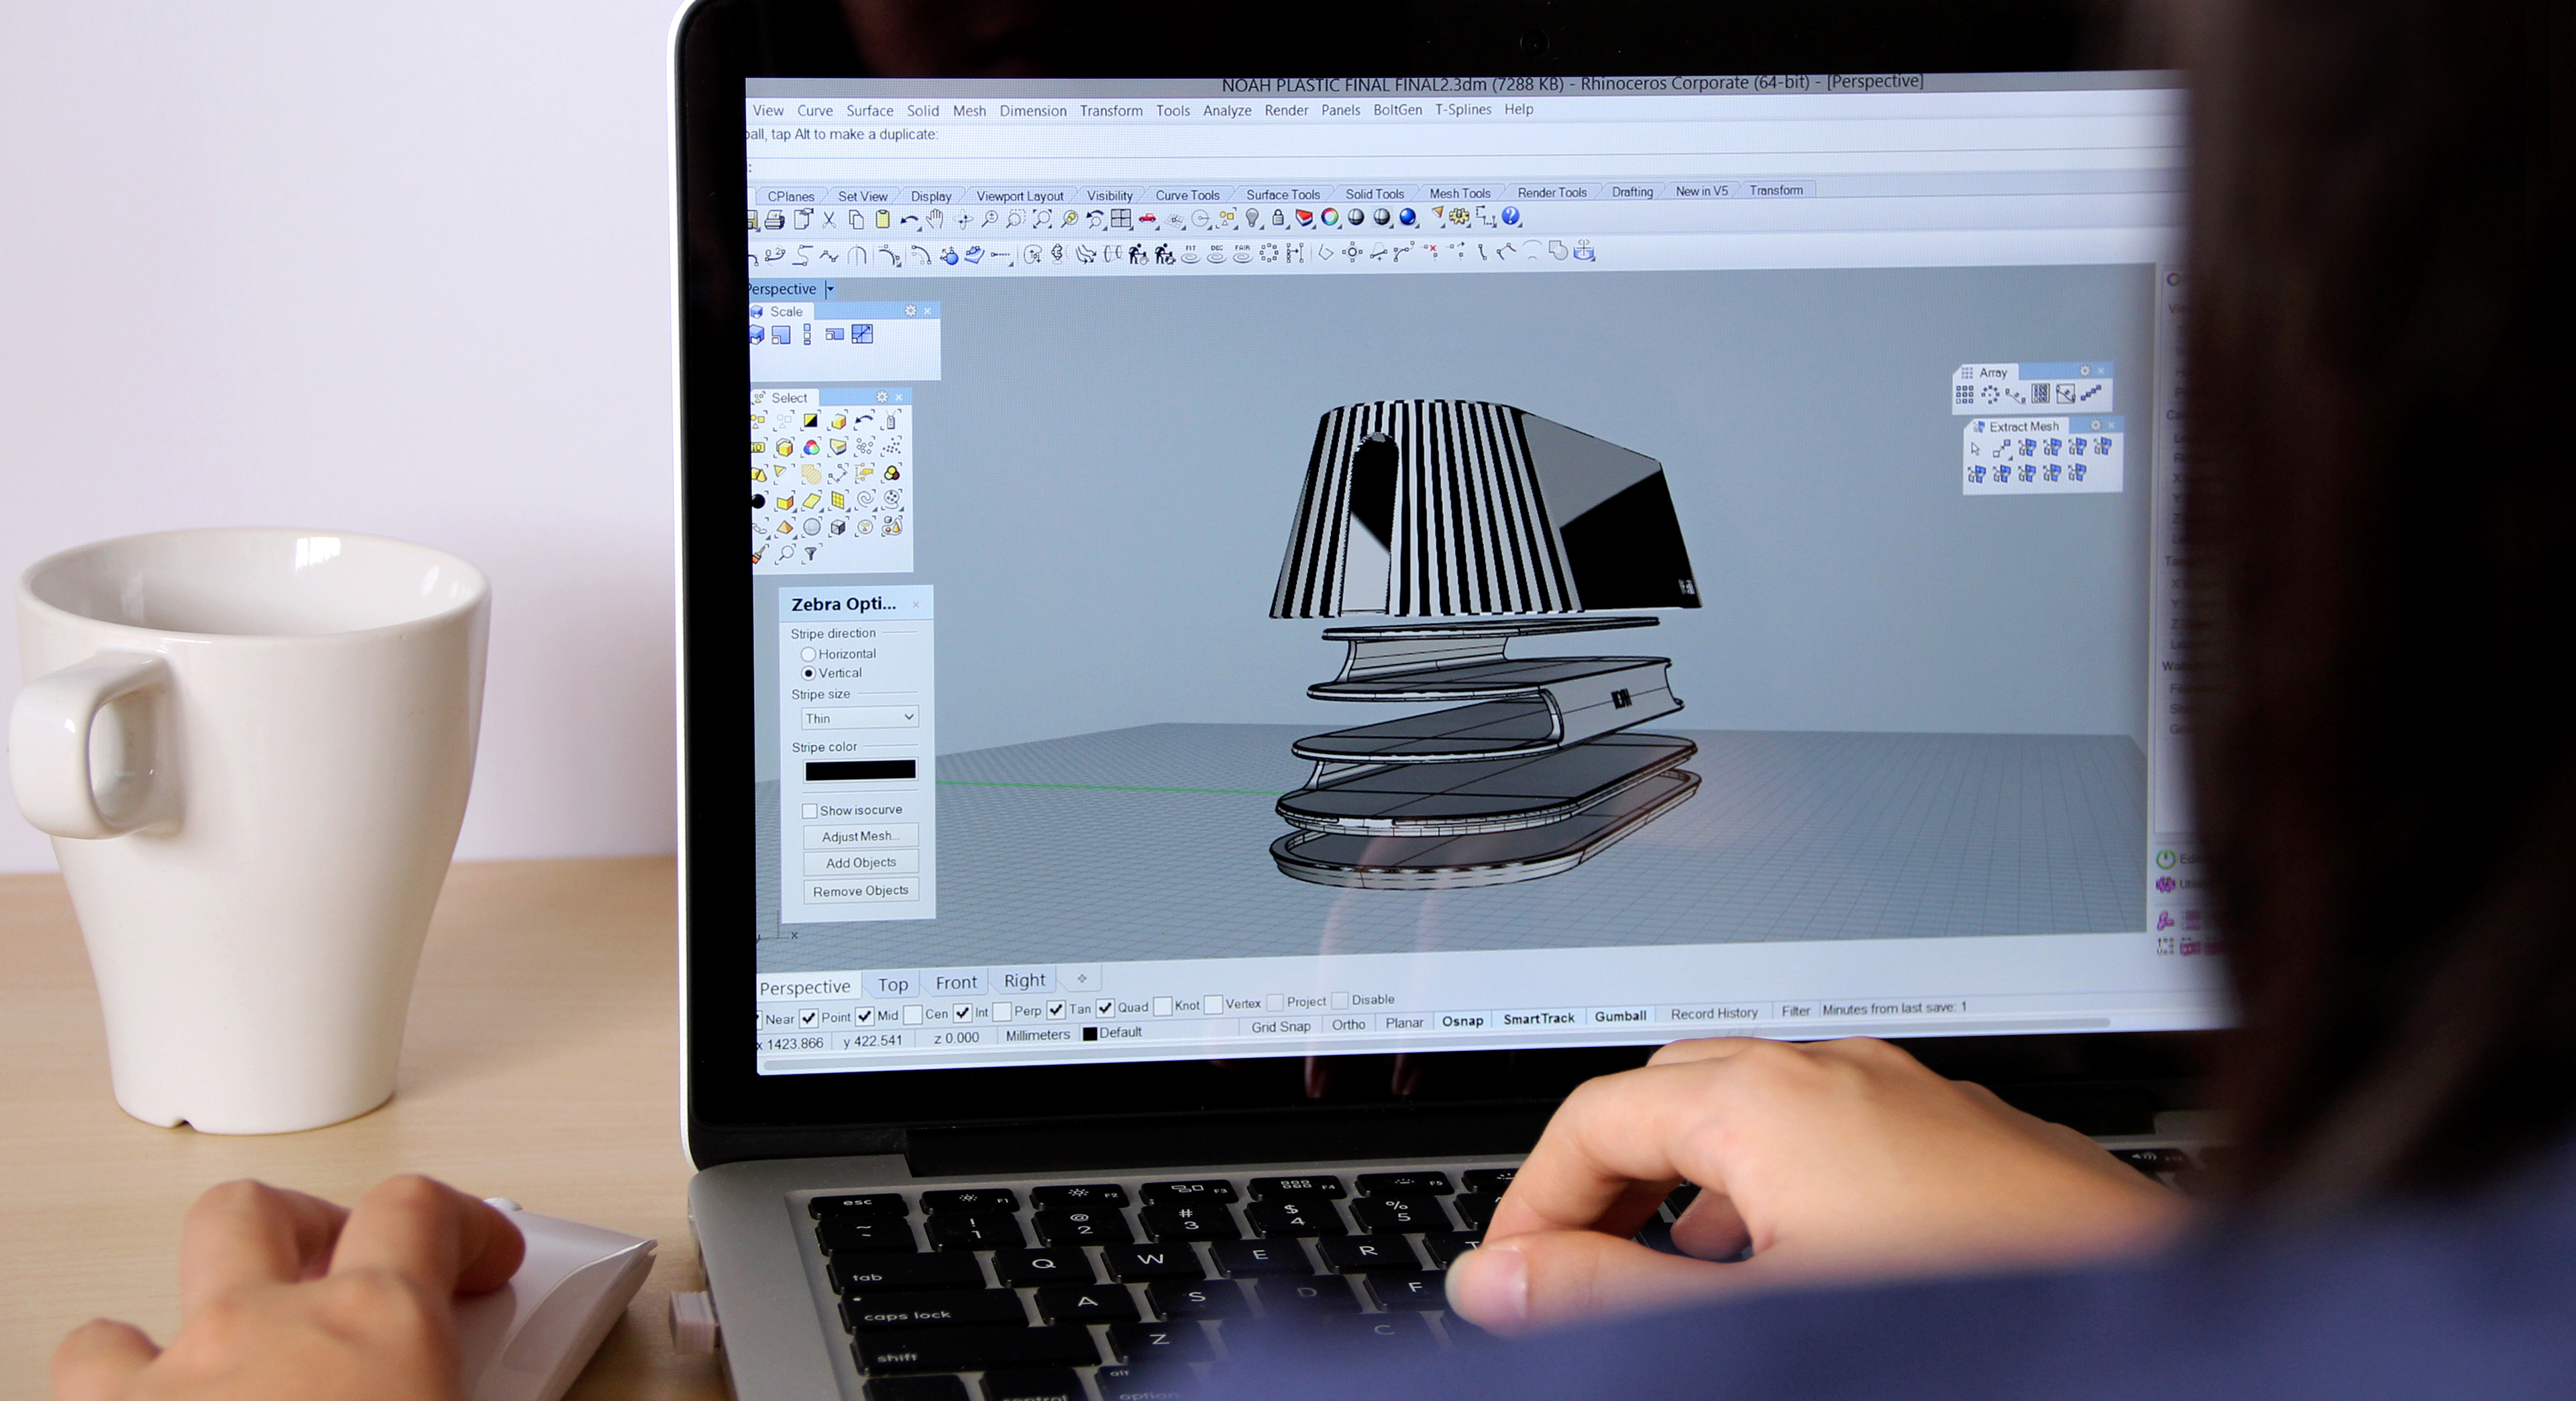Click the red car icon

[x=1148, y=218]
